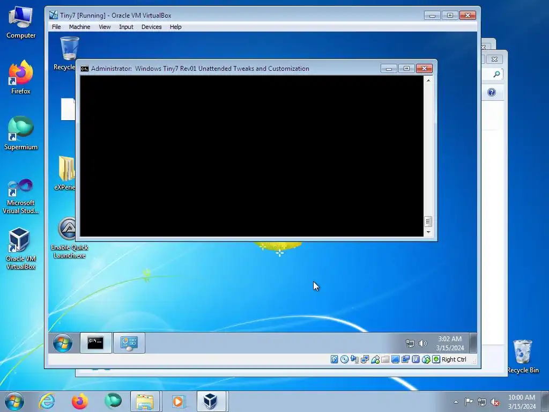Select the host Computer desktop icon
The height and width of the screenshot is (412, 549).
click(x=21, y=23)
